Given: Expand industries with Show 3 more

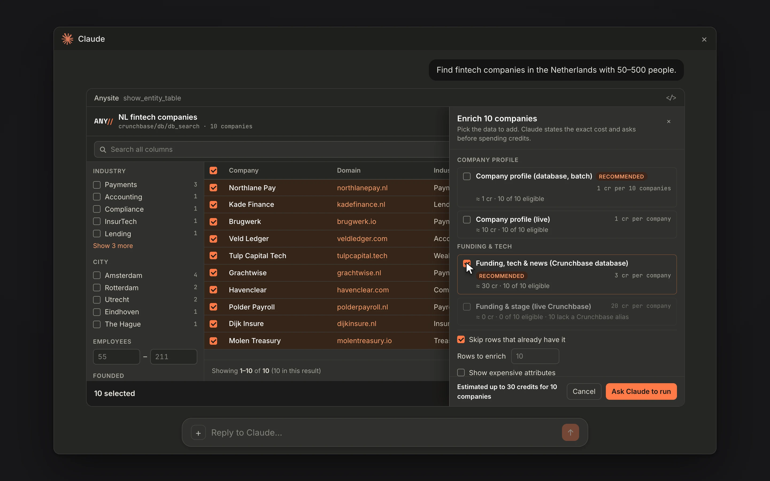Looking at the screenshot, I should [113, 246].
